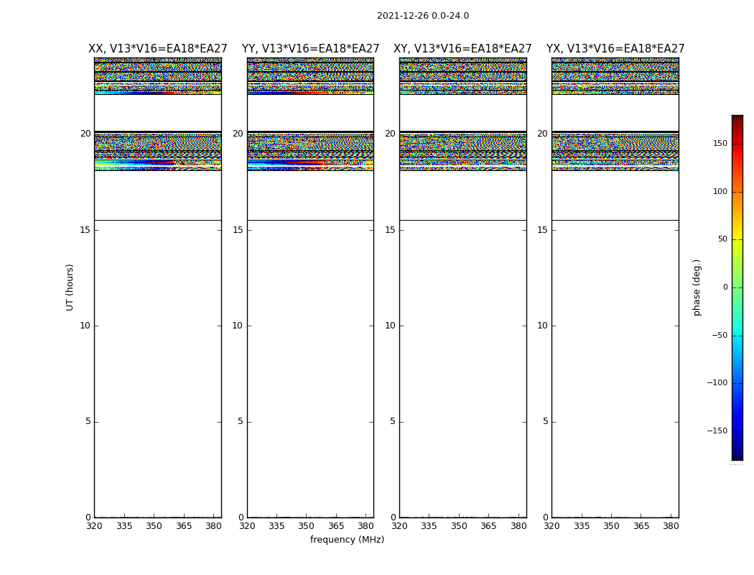Click the 'UT (hours)' y-axis label
Viewport: 754px width, 575px height.
click(70, 287)
